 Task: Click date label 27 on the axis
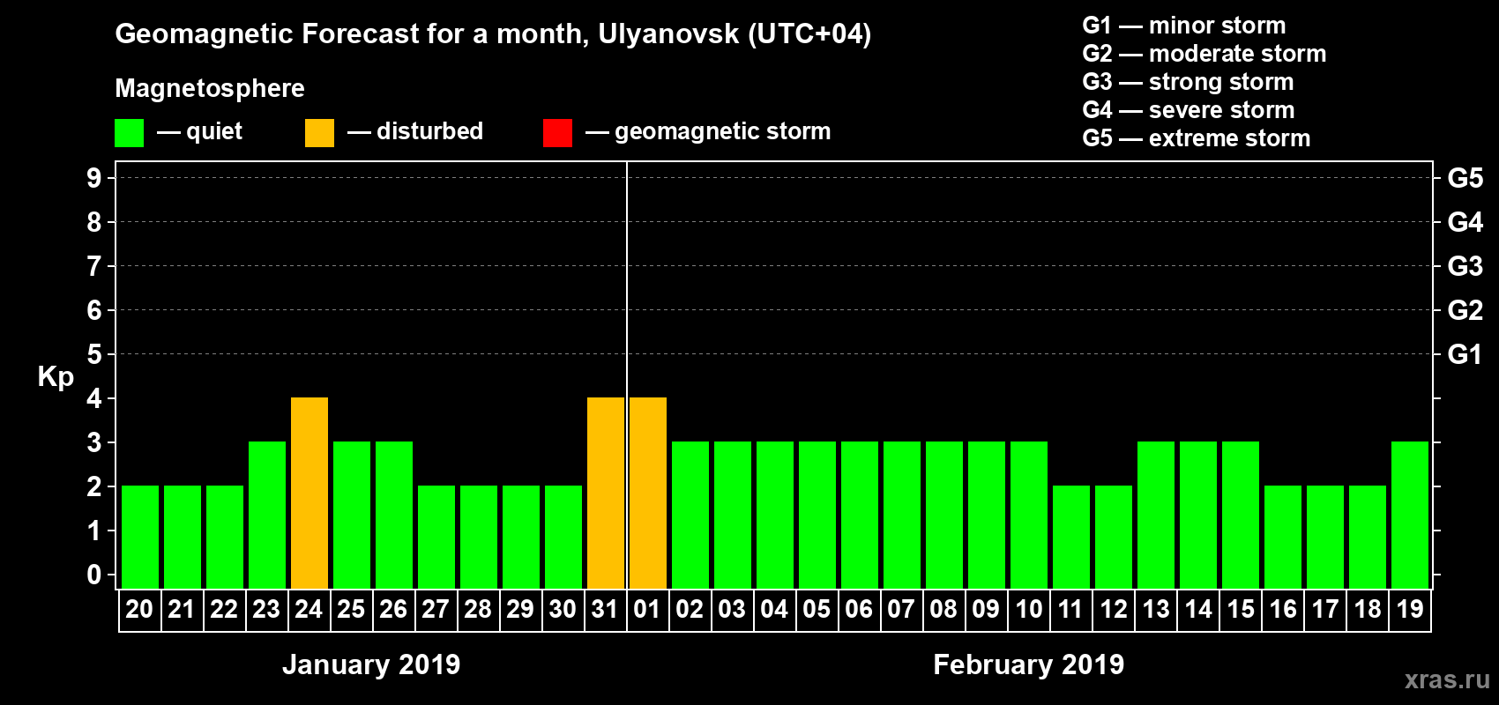(436, 609)
